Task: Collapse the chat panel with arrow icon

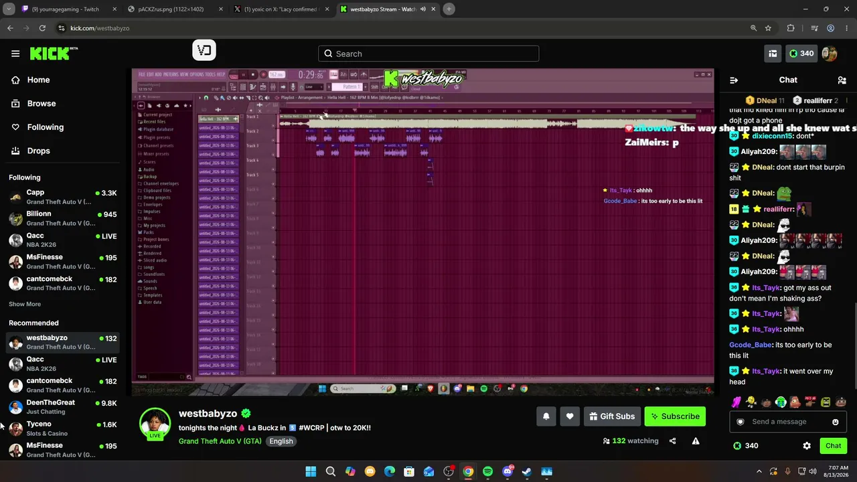Action: 734,80
